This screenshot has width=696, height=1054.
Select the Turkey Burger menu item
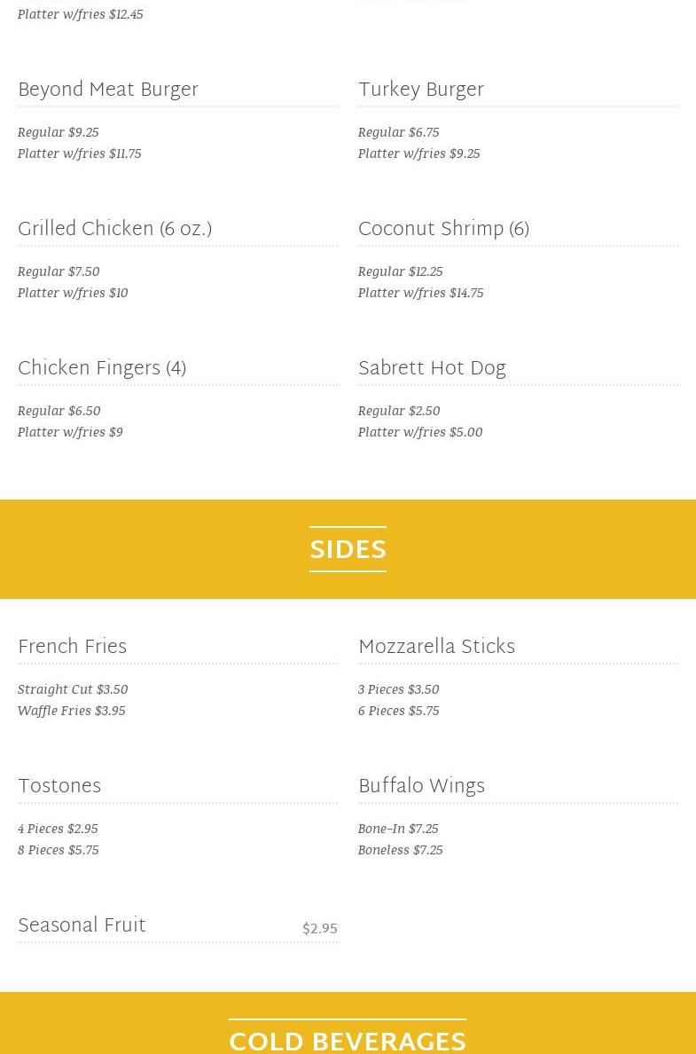click(421, 90)
